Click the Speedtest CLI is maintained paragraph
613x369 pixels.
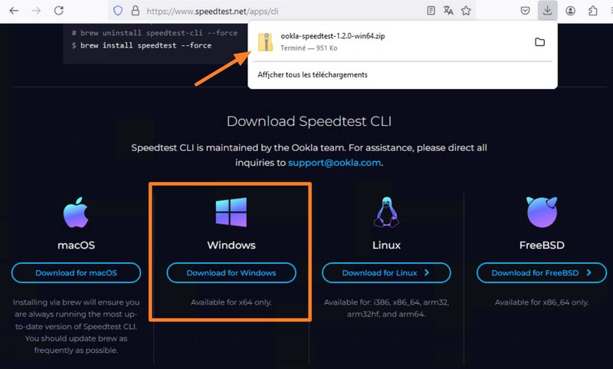[309, 155]
